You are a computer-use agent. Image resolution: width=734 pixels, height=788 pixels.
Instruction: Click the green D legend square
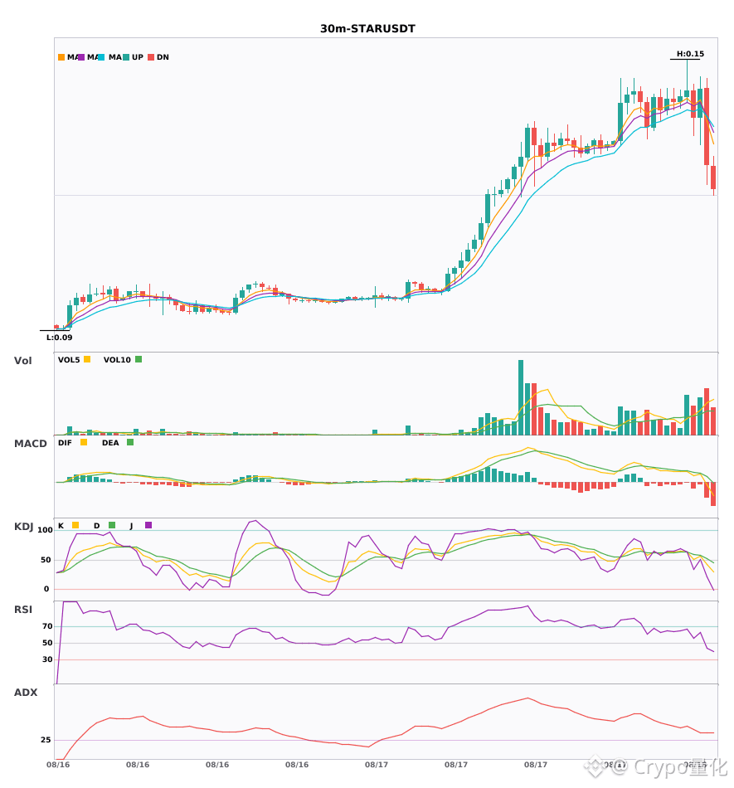point(112,525)
